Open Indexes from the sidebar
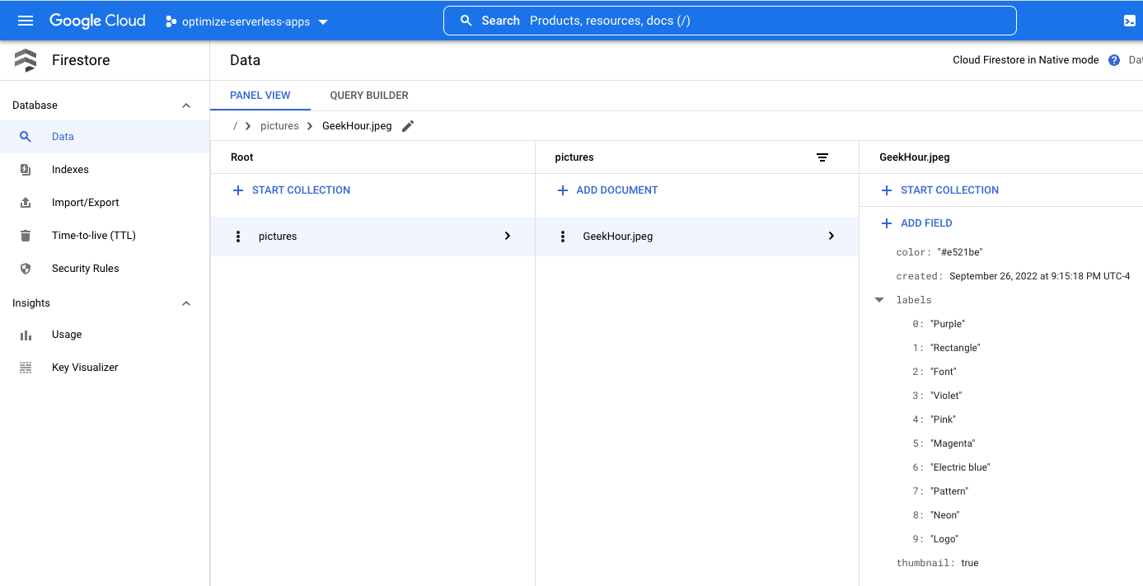This screenshot has width=1143, height=586. pos(70,170)
